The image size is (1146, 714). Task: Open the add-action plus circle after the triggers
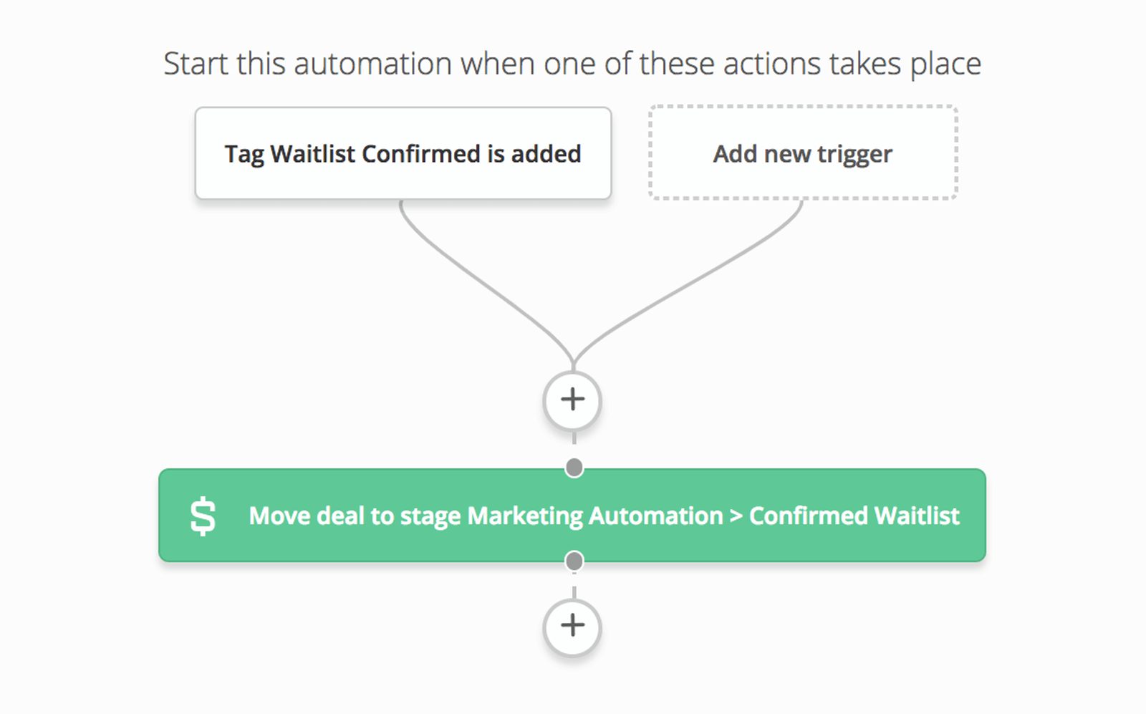[x=572, y=400]
